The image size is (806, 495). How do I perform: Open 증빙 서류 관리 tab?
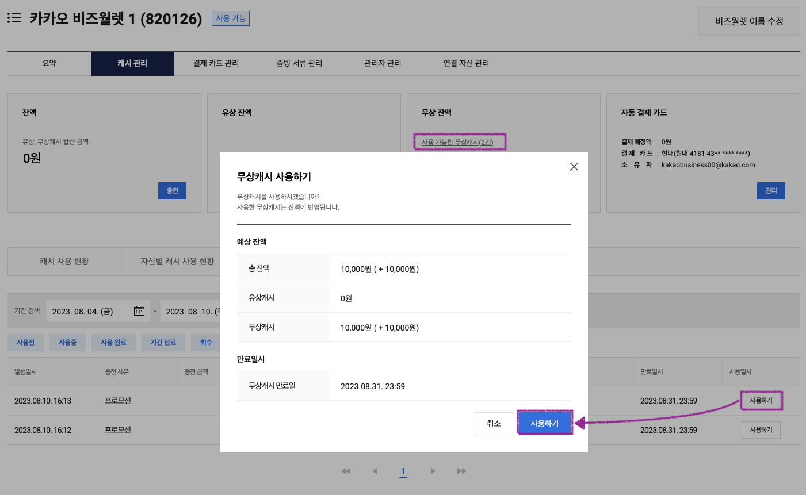click(x=299, y=63)
